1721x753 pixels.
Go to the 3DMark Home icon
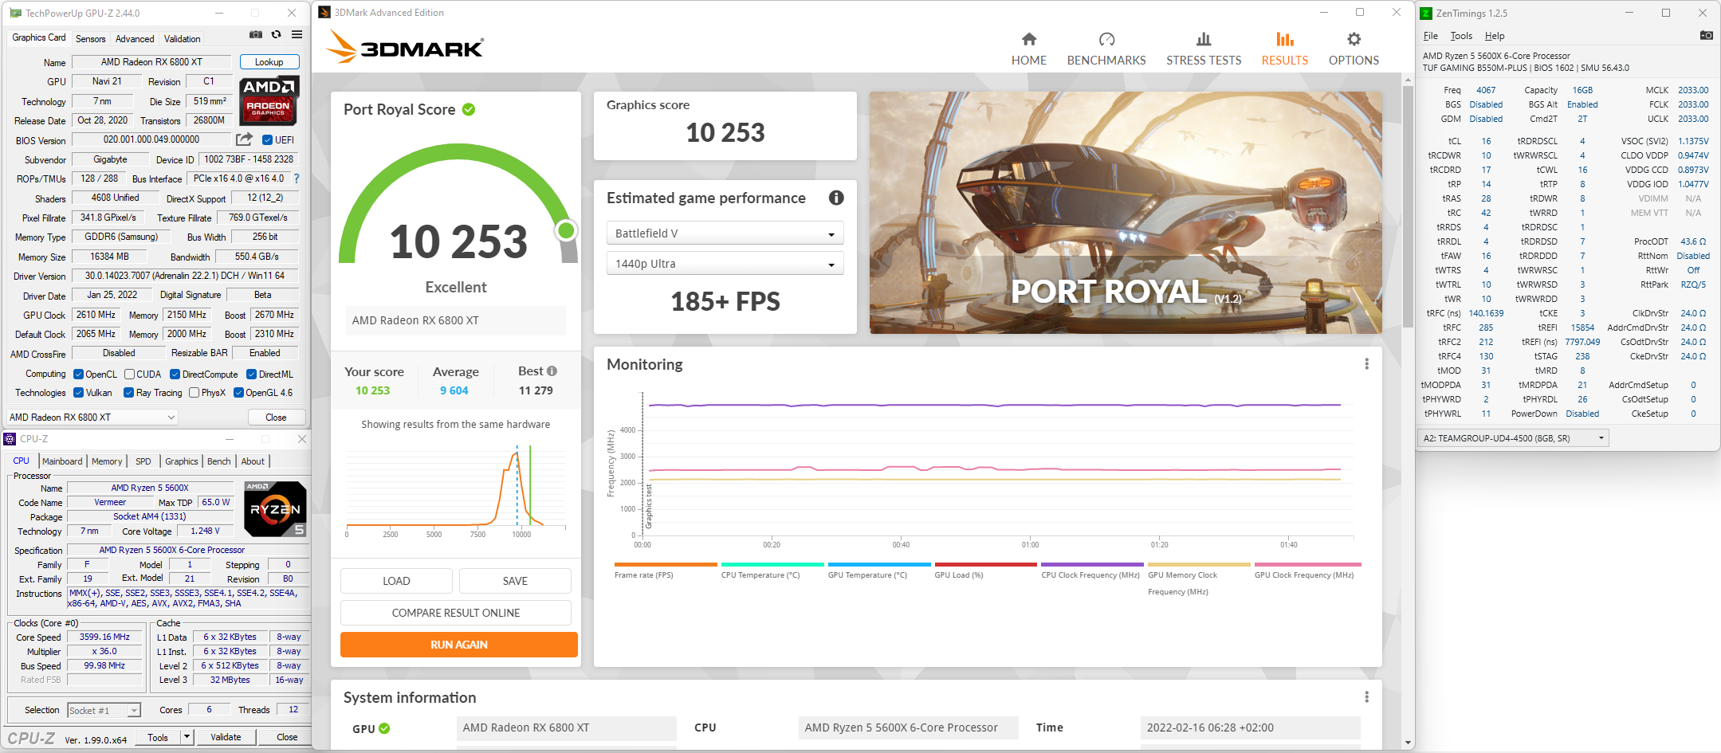(x=1029, y=39)
